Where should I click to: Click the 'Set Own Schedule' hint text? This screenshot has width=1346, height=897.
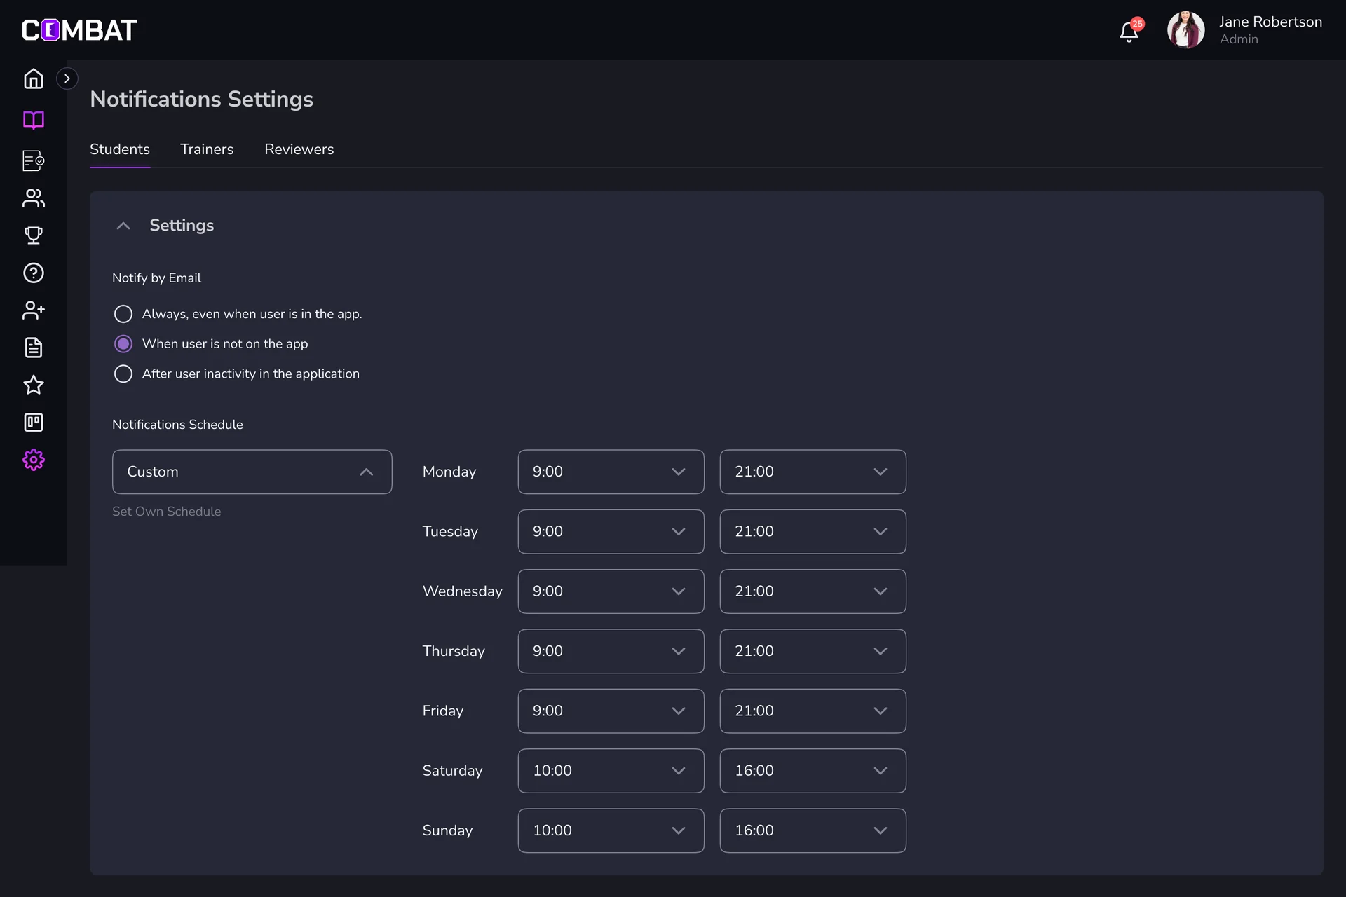tap(167, 512)
